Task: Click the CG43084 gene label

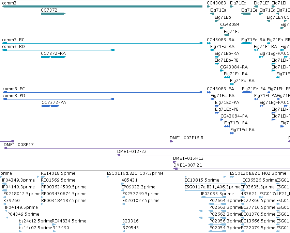Action: [230, 25]
